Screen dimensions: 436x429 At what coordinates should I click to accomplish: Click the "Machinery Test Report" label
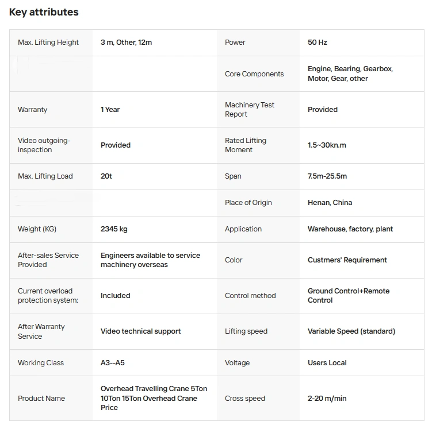click(x=250, y=110)
